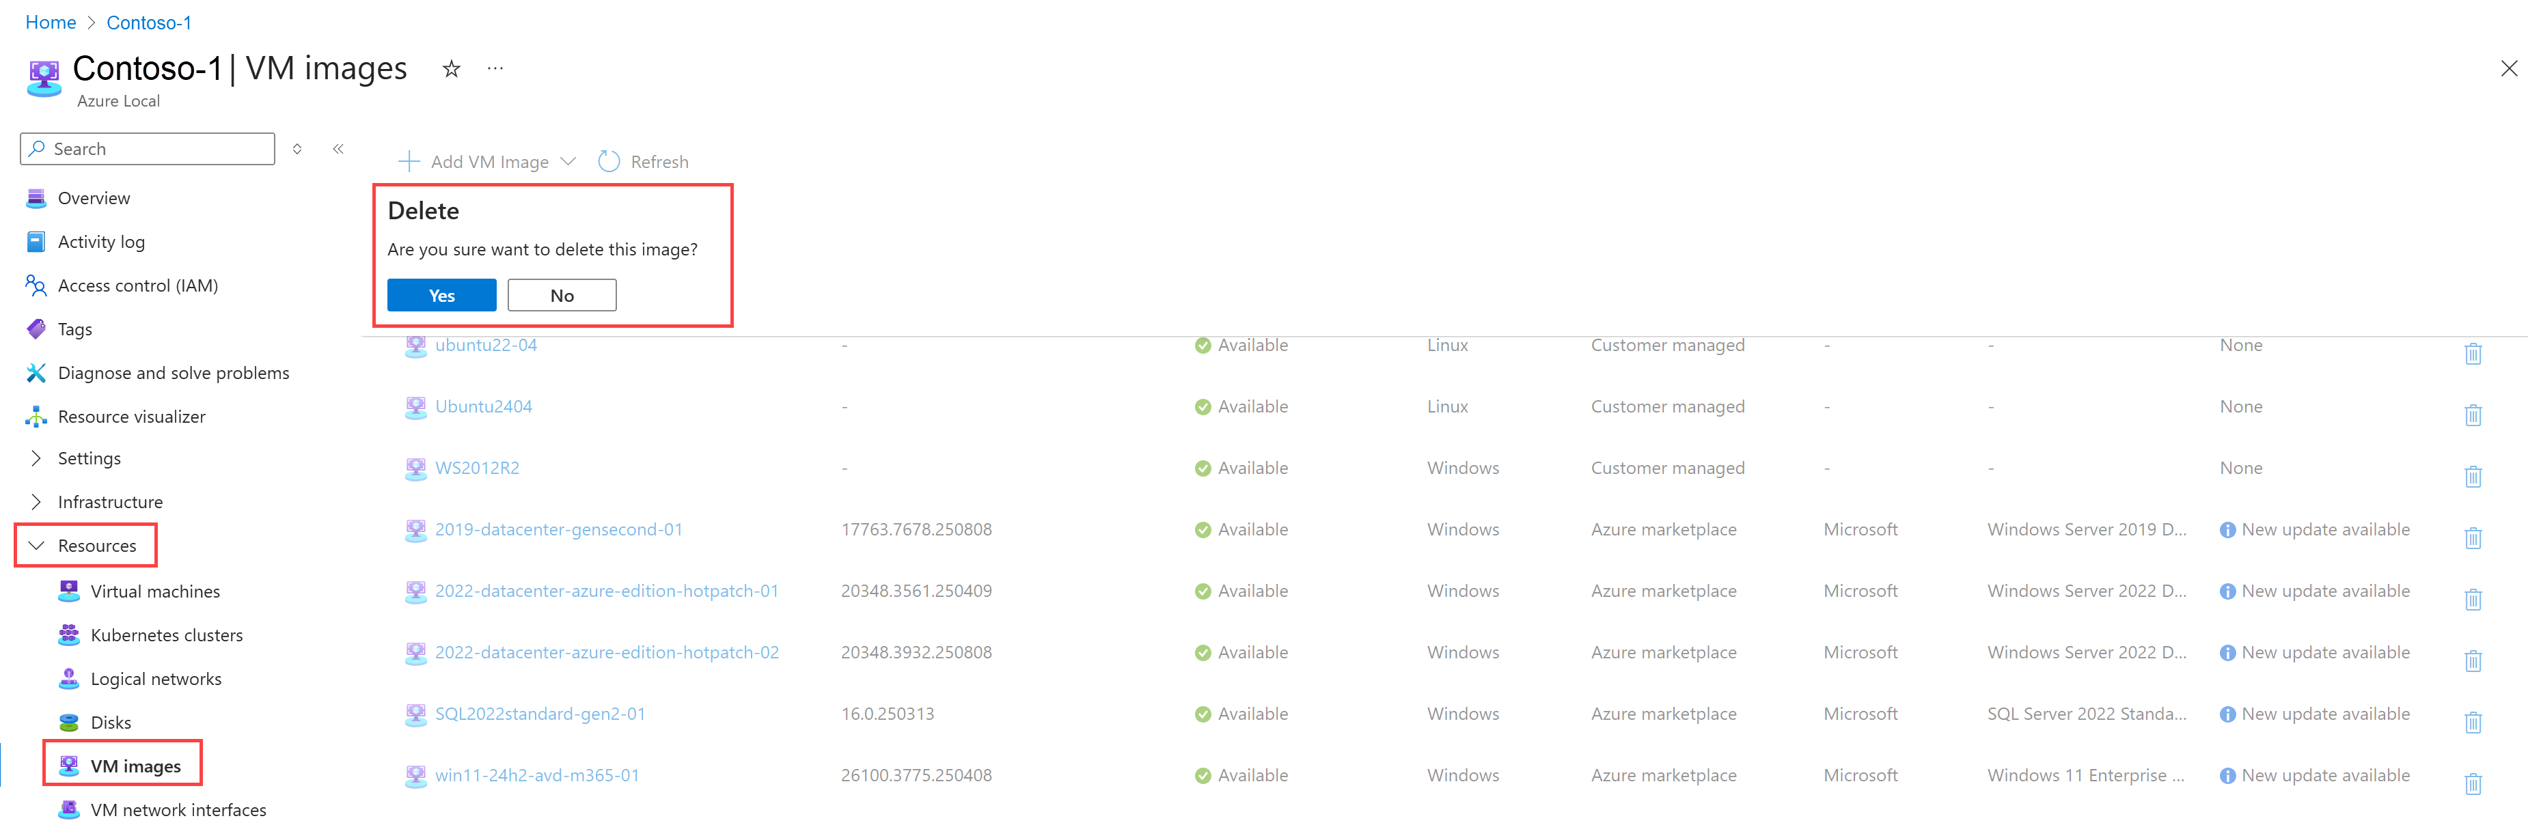Click the Resource visualizer icon

click(36, 417)
